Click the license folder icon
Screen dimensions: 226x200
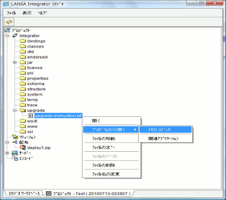23,67
